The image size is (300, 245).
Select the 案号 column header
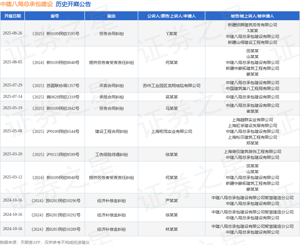tap(55, 16)
